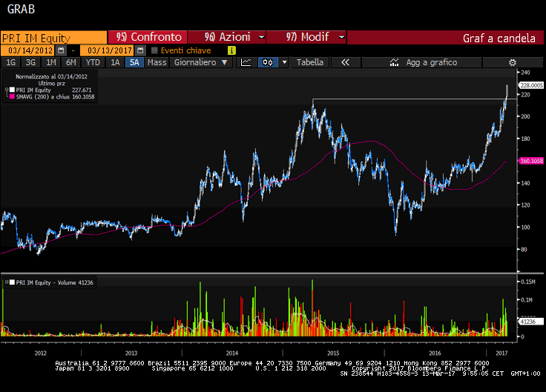Click the yellow info icon
This screenshot has height=392, width=546.
231,50
